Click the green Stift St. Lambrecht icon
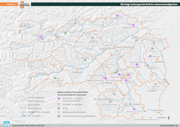The height and width of the screenshot is (127, 180). 55,78
